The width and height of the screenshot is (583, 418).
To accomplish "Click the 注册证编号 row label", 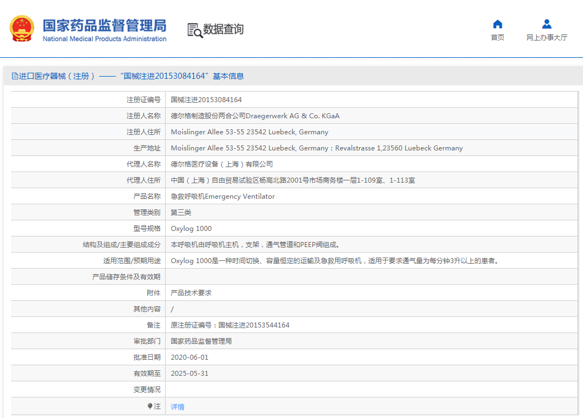I will pos(143,99).
